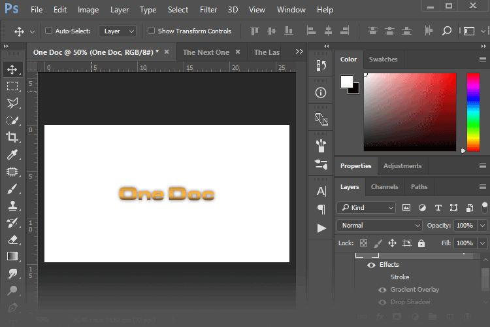Select the History Brush tool
490x327 pixels.
tap(12, 223)
